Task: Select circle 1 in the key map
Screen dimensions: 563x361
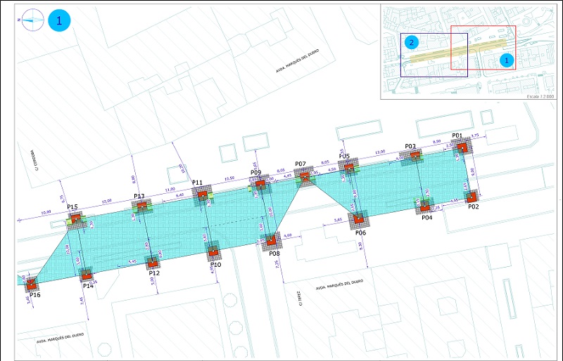Action: pos(507,60)
